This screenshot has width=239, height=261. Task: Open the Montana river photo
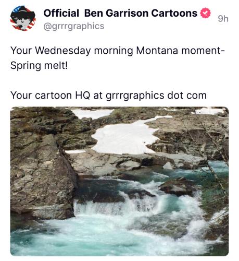click(x=119, y=181)
